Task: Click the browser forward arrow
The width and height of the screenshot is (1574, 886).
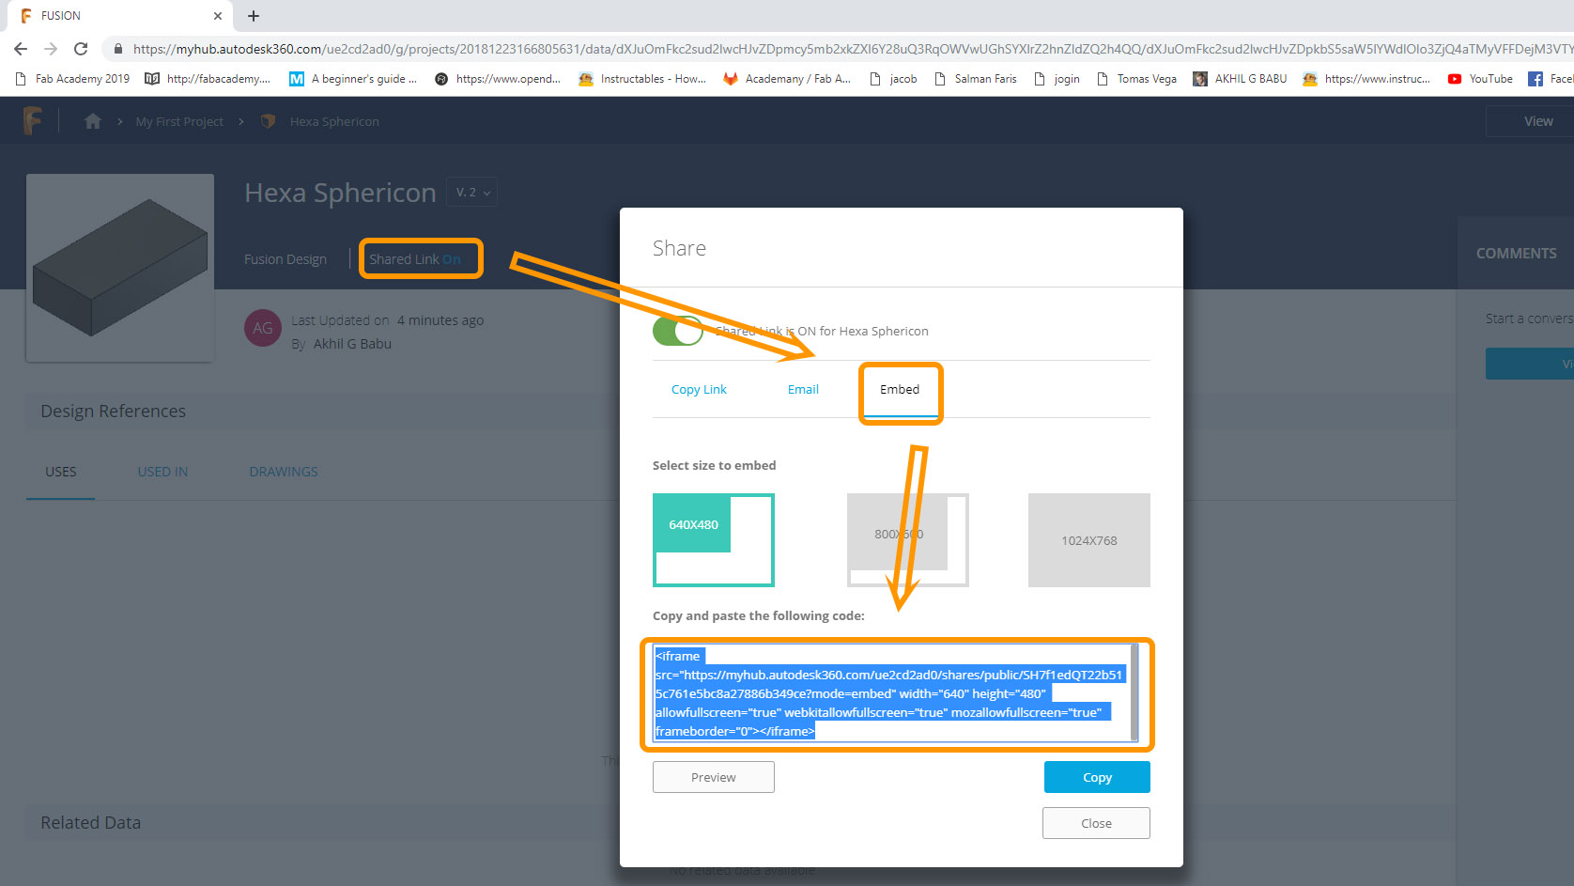Action: click(x=51, y=49)
